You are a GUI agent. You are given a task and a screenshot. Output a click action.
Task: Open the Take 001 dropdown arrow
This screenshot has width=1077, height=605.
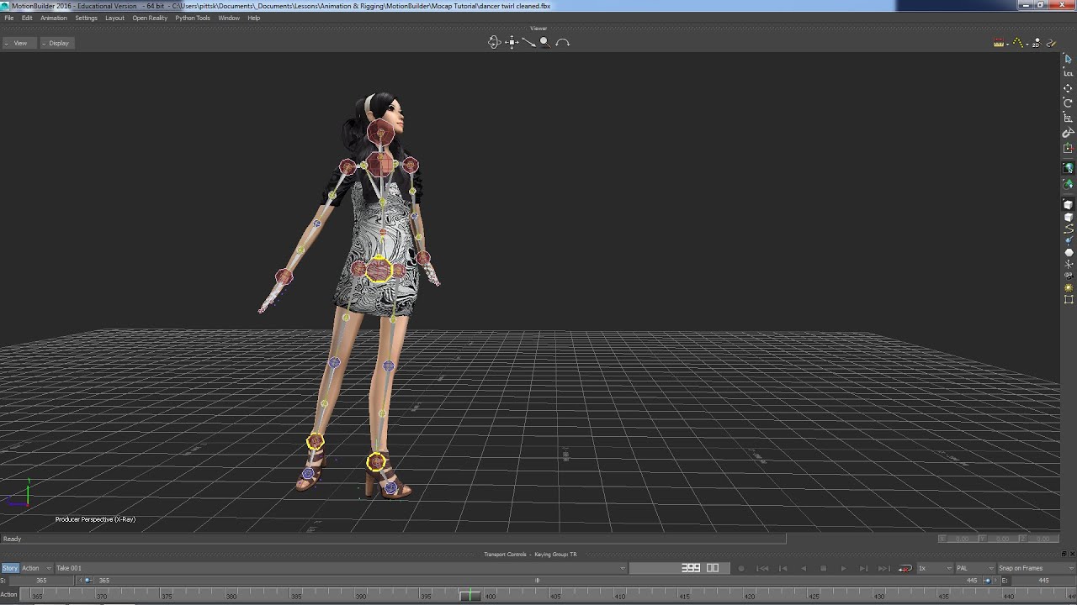(623, 568)
